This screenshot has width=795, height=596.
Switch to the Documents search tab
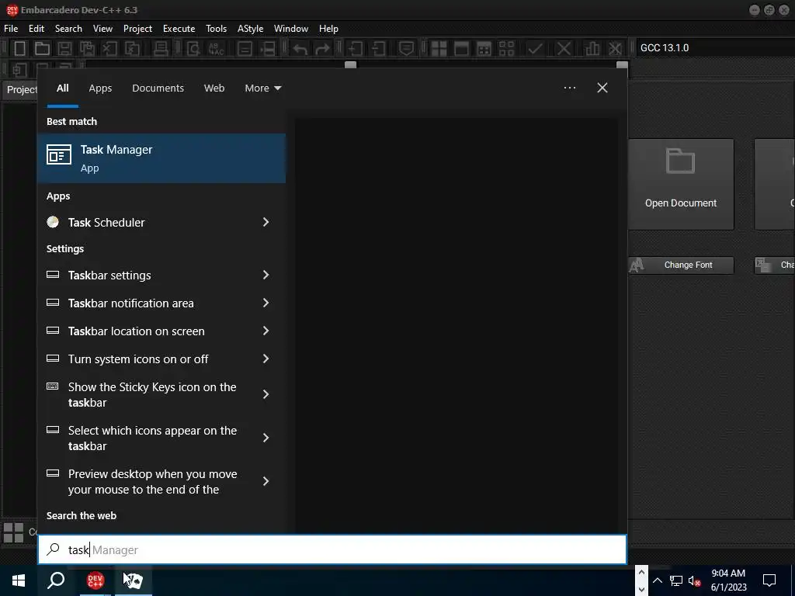158,88
